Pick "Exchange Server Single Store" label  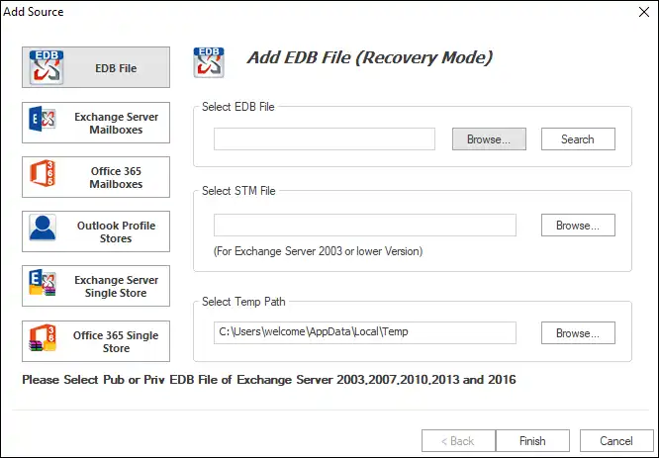coord(117,287)
